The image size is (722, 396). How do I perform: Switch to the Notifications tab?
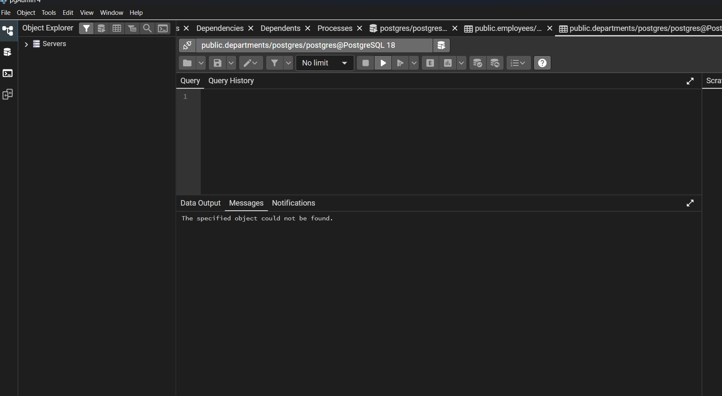[293, 203]
